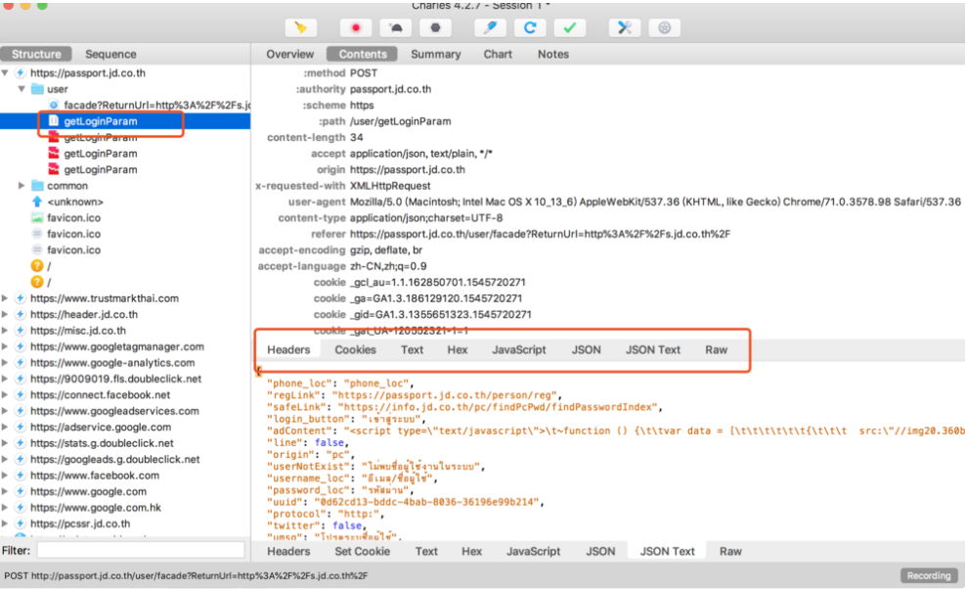Screen dimensions: 965x589
Task: Collapse the https://passport.jd.co.th node
Action: [5, 72]
